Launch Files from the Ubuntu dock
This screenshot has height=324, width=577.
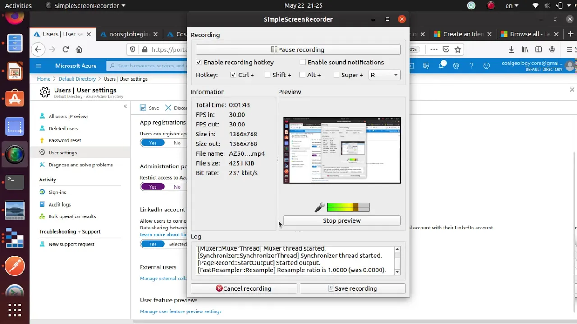(x=14, y=43)
